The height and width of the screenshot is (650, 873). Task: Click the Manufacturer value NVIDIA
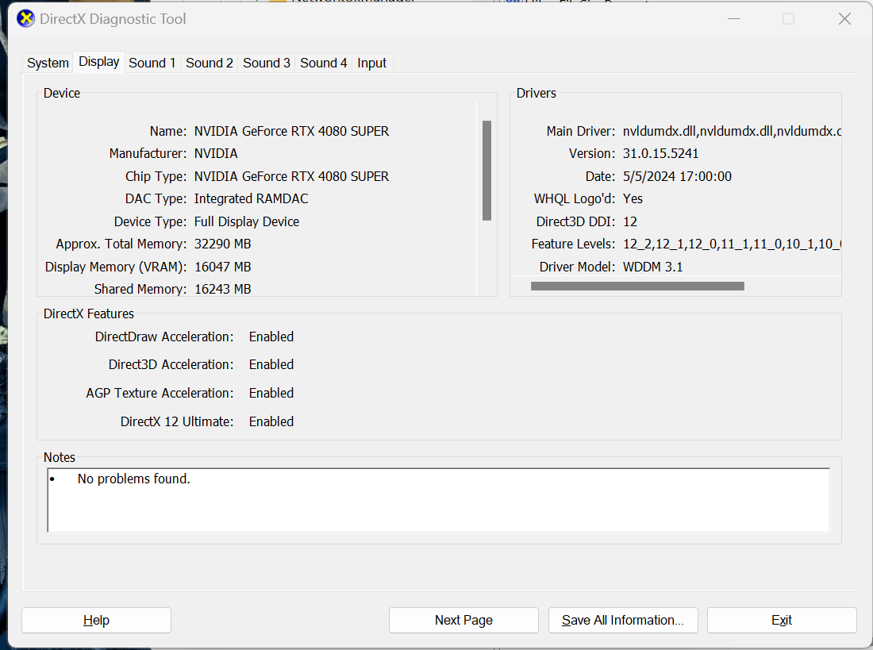(215, 154)
